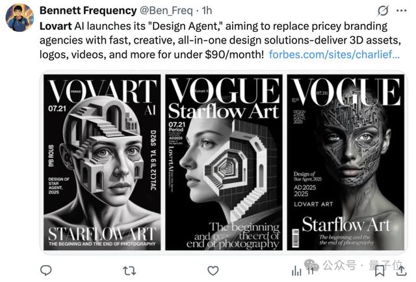Click the tweet body text
The height and width of the screenshot is (282, 416).
pyautogui.click(x=220, y=40)
